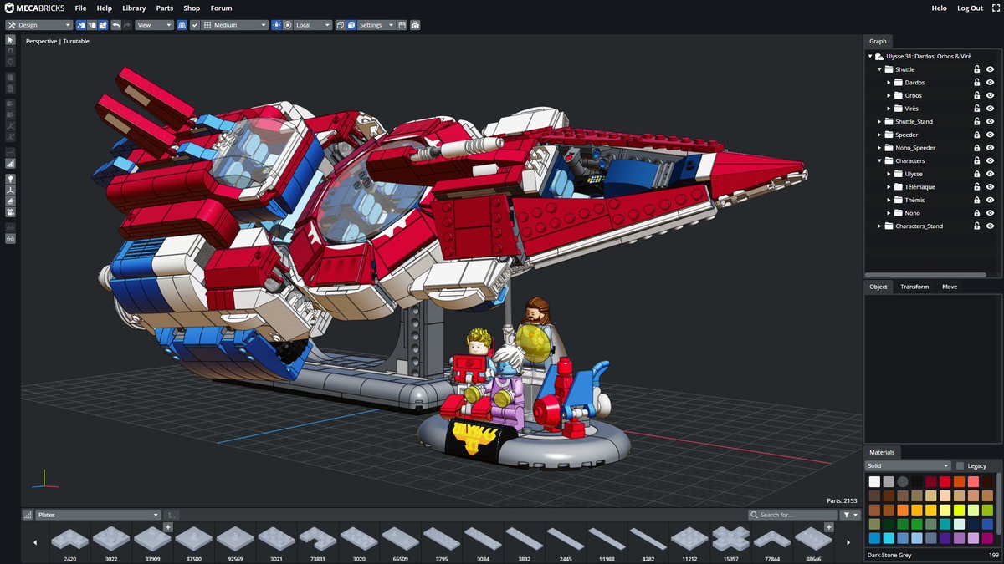Click the first blue snapping icon after Design
Viewport: 1004px width, 564px height.
[81, 25]
